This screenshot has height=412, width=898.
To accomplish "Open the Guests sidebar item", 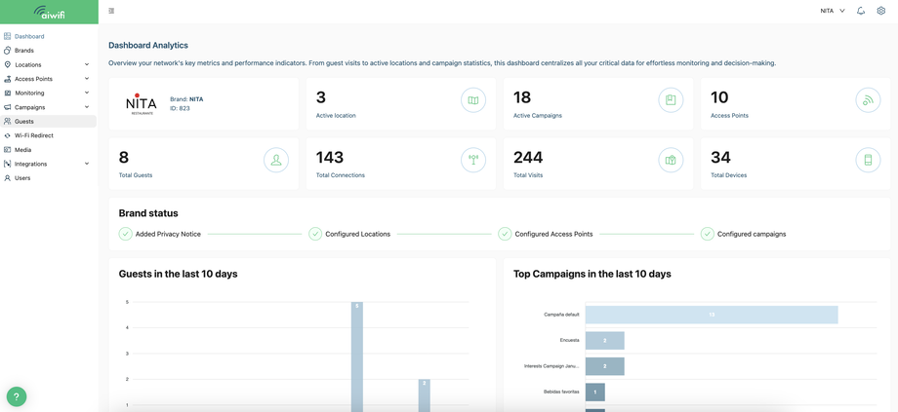I will [x=24, y=122].
